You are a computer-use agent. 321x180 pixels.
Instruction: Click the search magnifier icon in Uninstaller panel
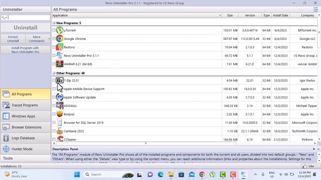(3, 18)
